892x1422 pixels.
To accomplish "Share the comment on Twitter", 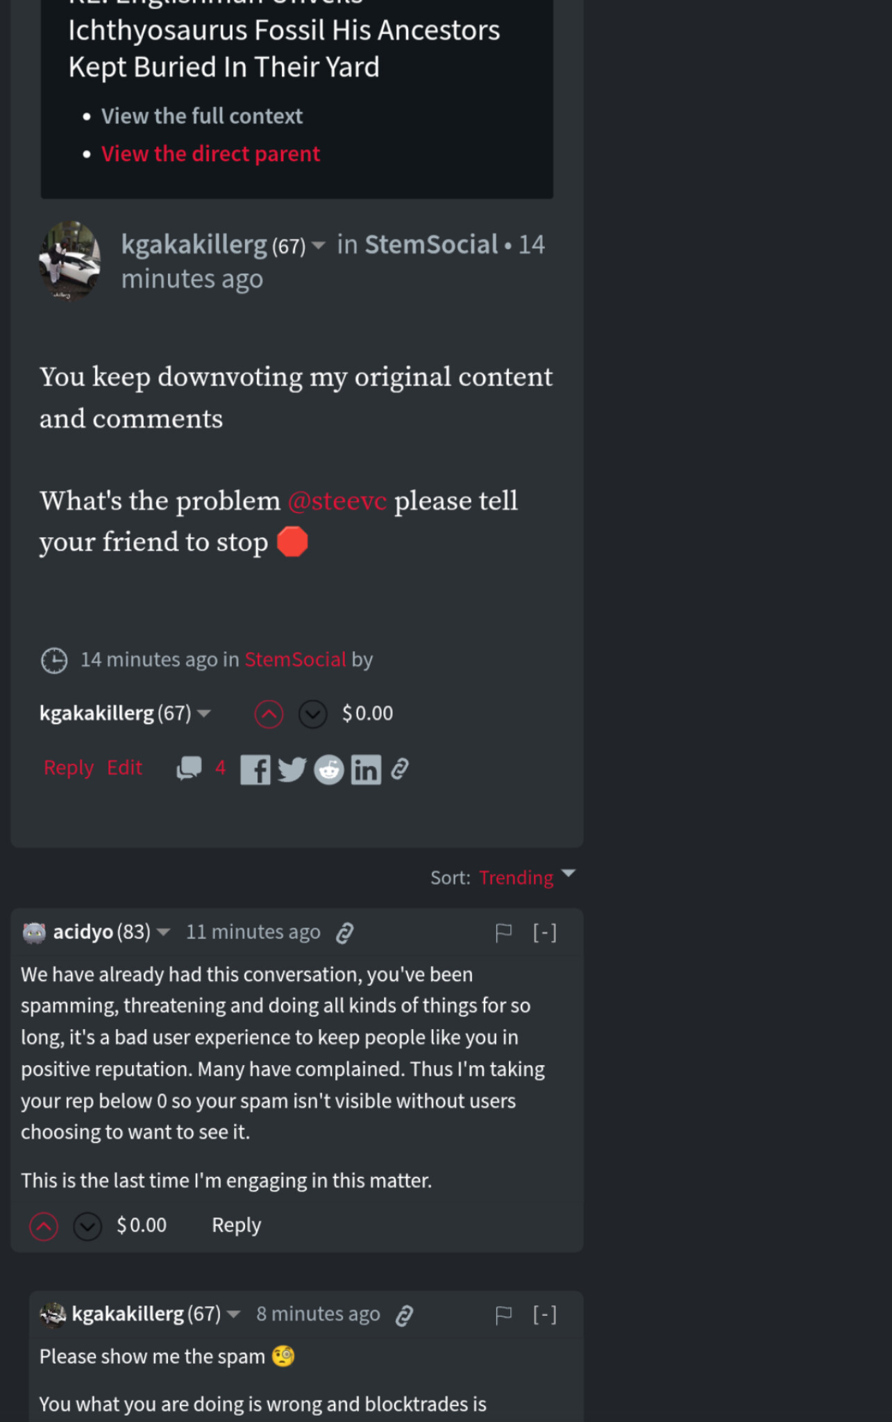I will 292,769.
